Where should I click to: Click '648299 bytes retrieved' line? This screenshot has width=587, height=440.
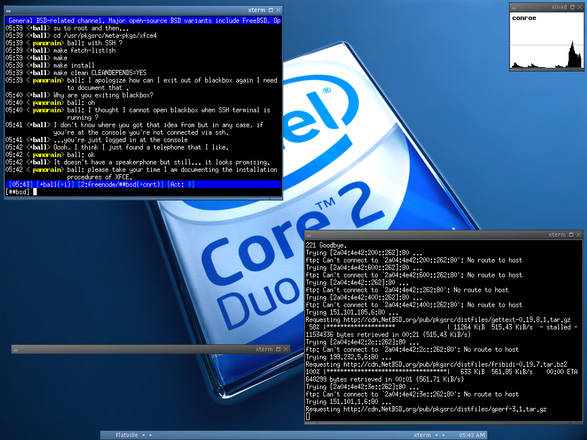click(x=385, y=379)
